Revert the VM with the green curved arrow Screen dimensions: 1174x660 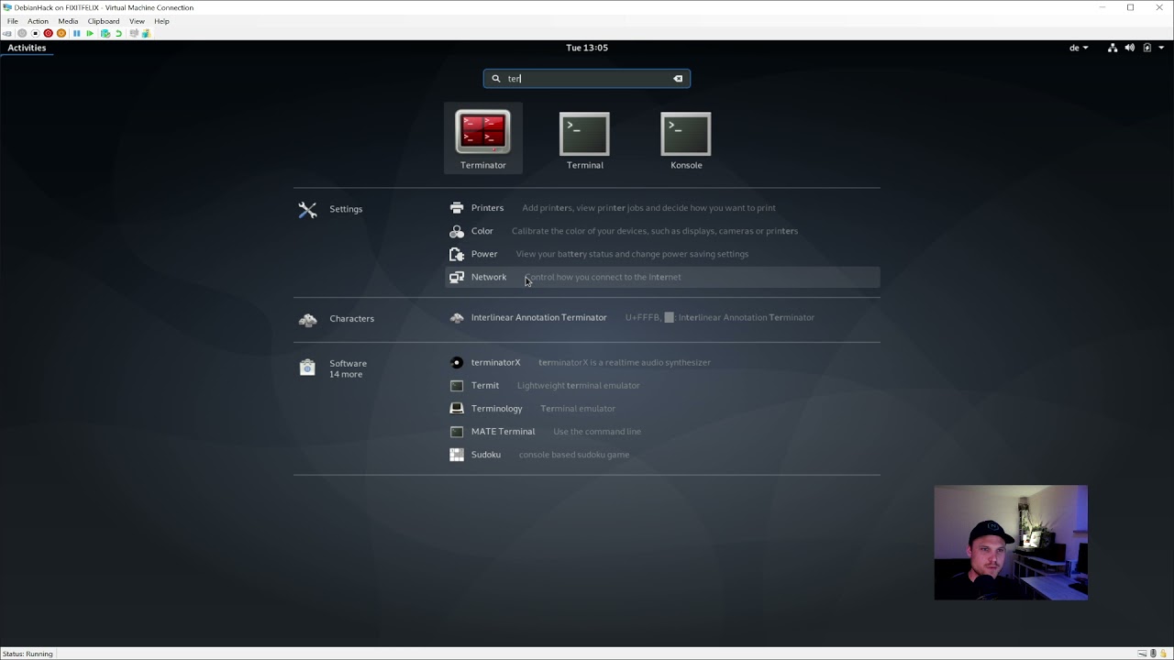[x=118, y=34]
